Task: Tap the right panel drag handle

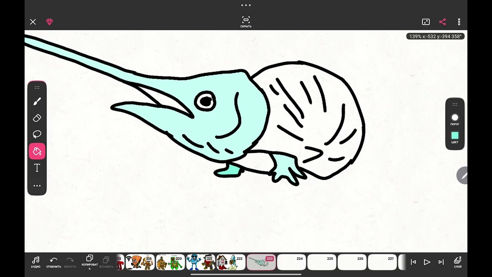Action: 455,104
